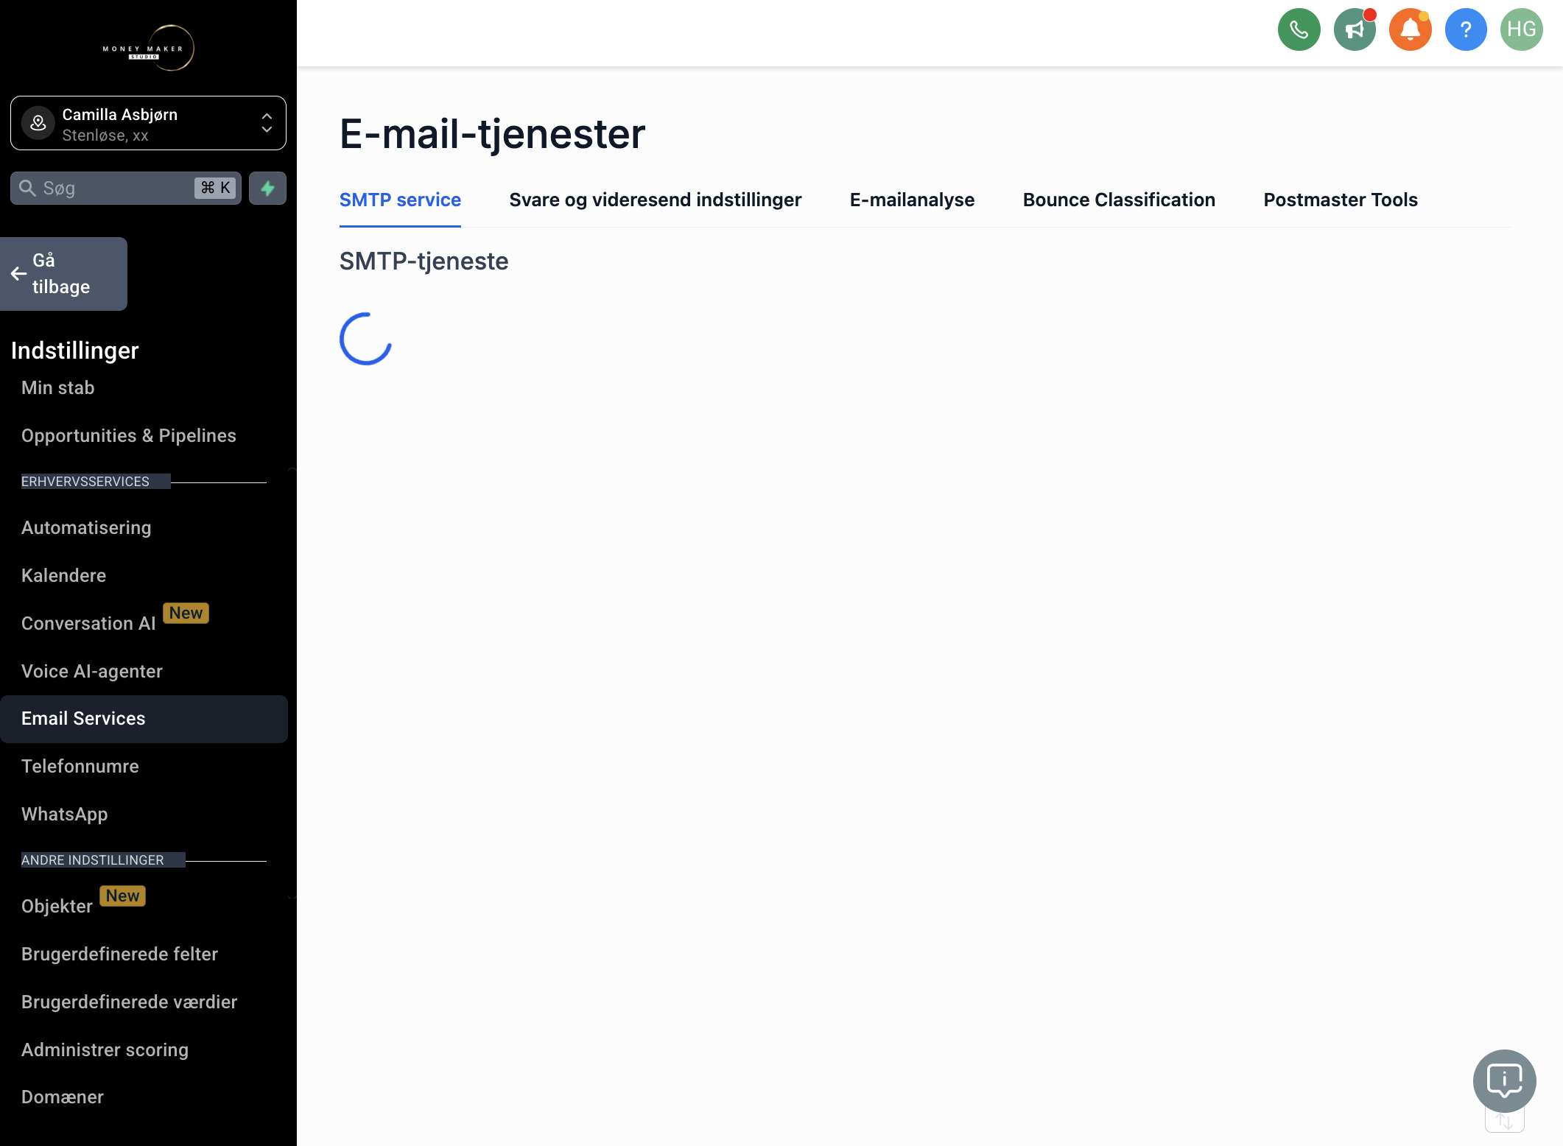Click the up-down arrows icon below chat widget
Image resolution: width=1563 pixels, height=1146 pixels.
pyautogui.click(x=1504, y=1122)
